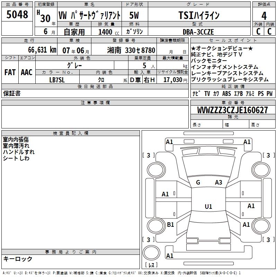
Task: Select the exterior color グレー
Action: [74, 65]
